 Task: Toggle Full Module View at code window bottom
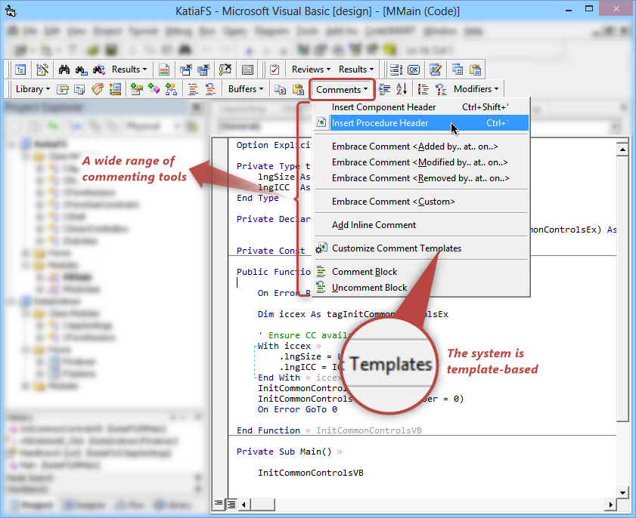(x=231, y=504)
